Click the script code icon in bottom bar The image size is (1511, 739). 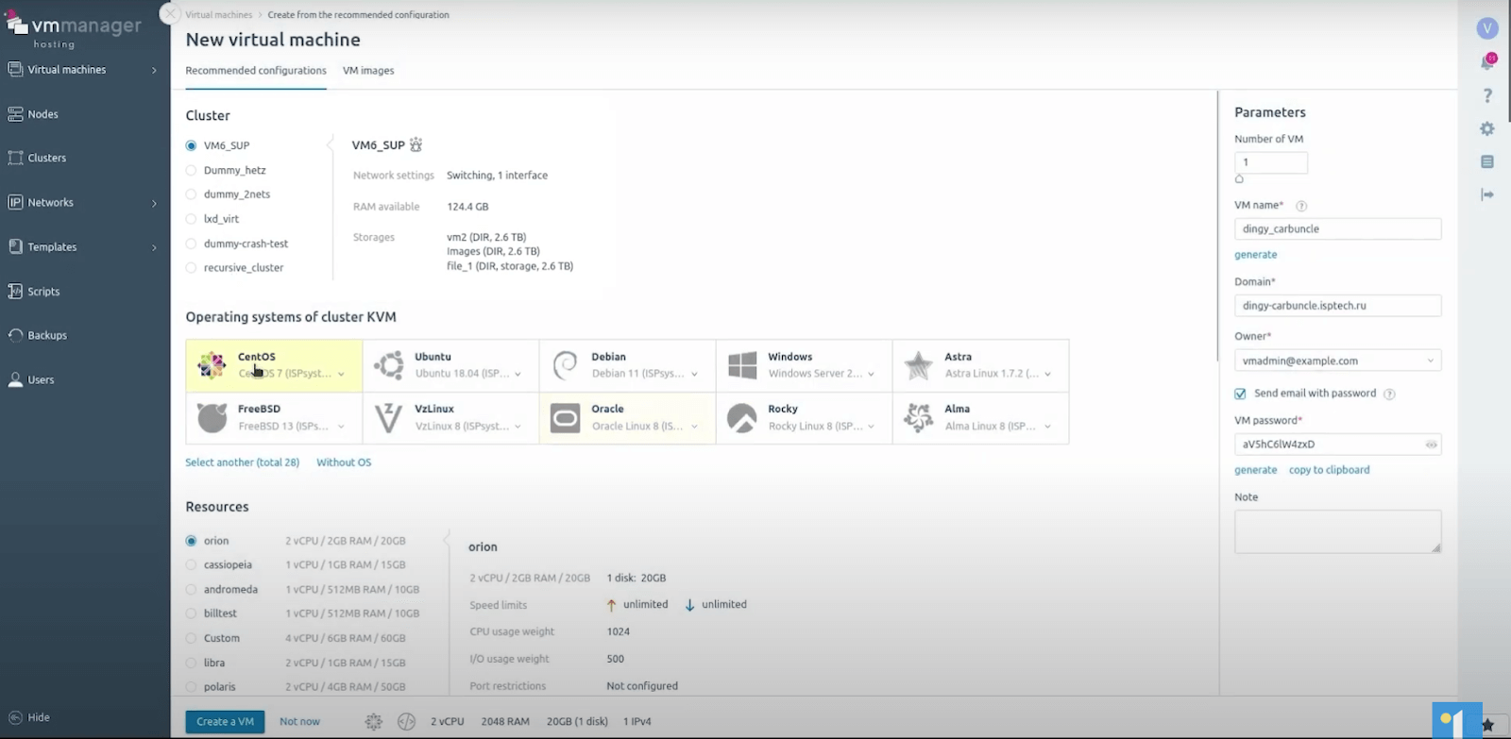click(x=406, y=722)
